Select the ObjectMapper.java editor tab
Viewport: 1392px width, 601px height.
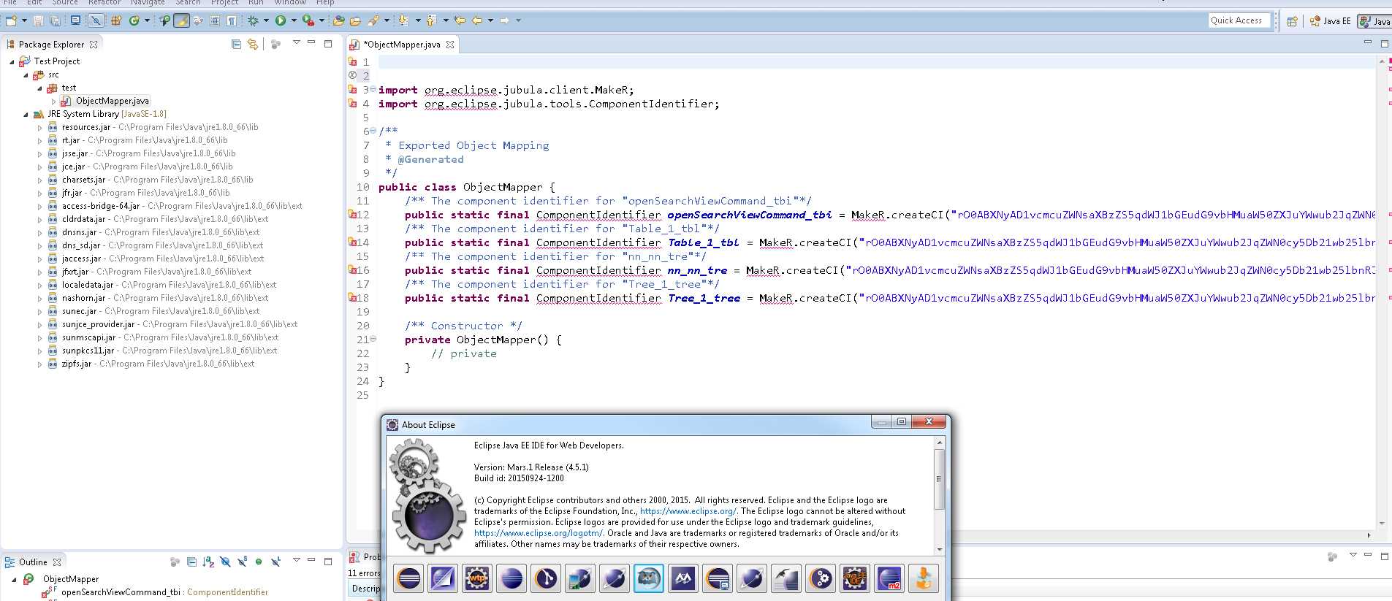pos(402,45)
